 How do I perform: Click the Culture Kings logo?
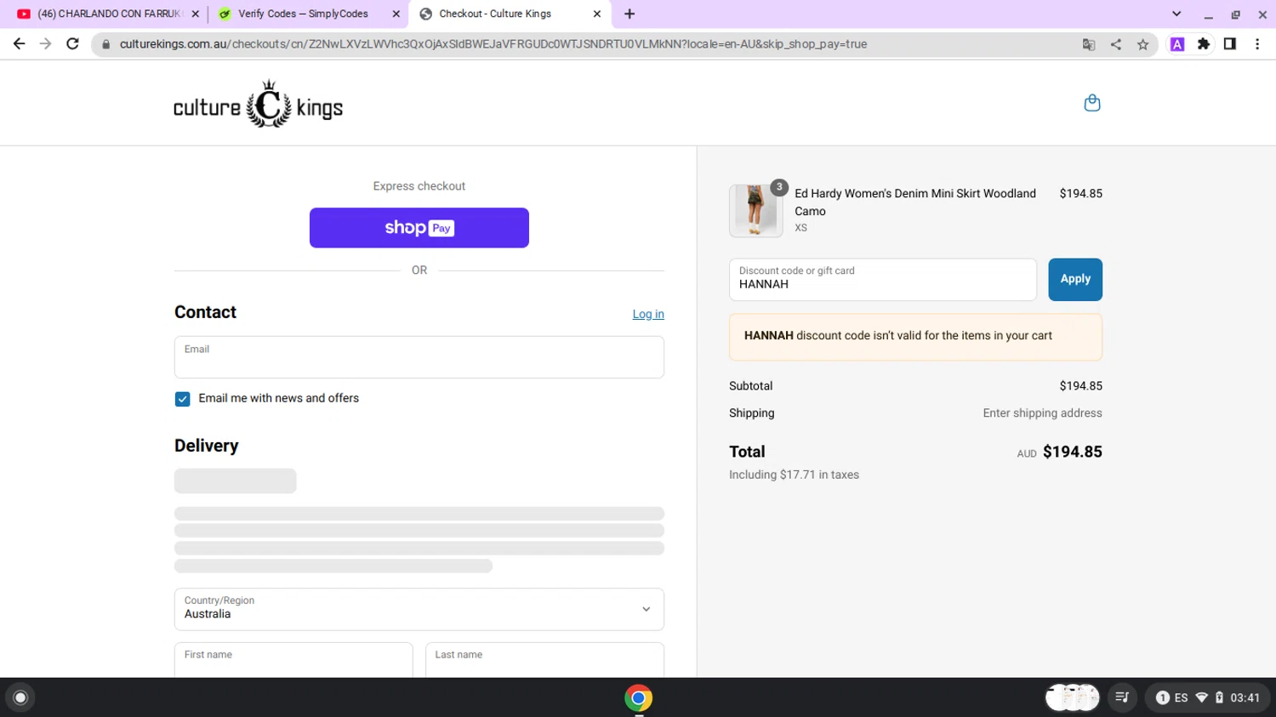pyautogui.click(x=258, y=105)
